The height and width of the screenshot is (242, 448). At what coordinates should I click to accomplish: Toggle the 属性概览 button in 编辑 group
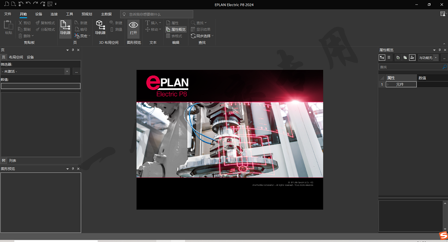(176, 29)
